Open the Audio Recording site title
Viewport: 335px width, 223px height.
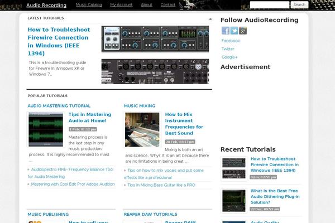pyautogui.click(x=46, y=6)
